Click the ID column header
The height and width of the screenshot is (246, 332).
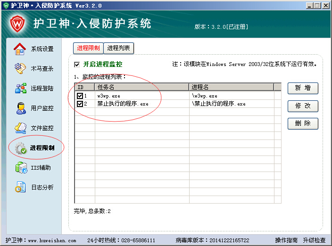85,87
